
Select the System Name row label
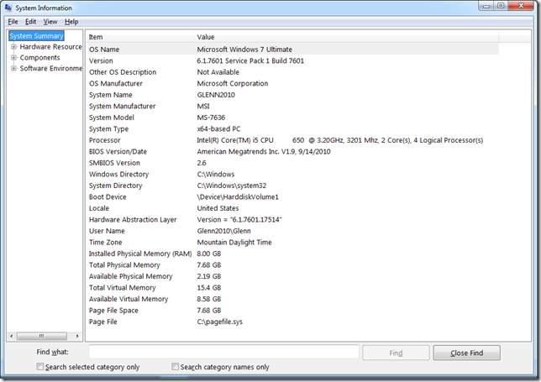(110, 95)
